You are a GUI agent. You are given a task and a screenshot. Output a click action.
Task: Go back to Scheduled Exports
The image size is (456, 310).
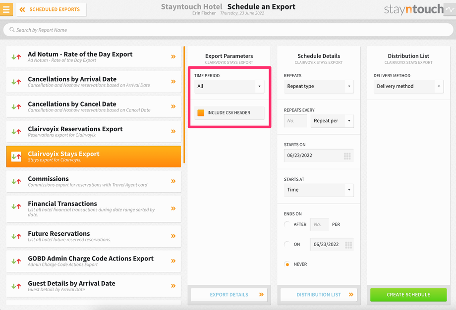[x=51, y=9]
